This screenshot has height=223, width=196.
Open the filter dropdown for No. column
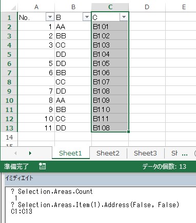point(50,17)
